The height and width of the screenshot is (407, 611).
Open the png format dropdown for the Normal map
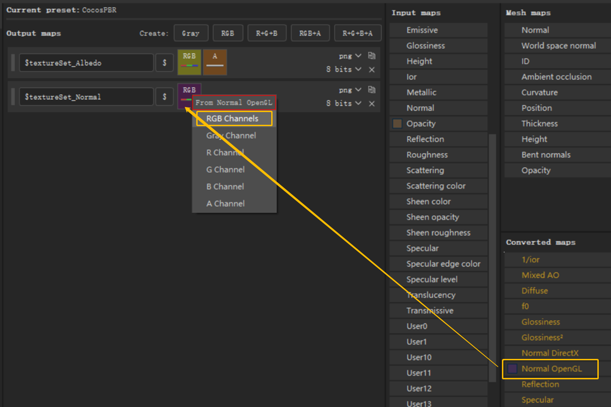coord(349,89)
